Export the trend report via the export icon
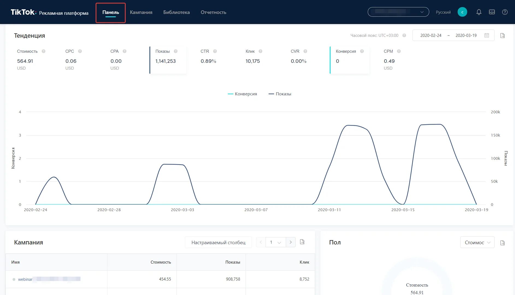 pos(502,36)
